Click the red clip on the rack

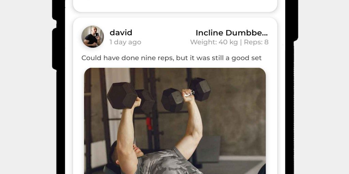pyautogui.click(x=149, y=124)
